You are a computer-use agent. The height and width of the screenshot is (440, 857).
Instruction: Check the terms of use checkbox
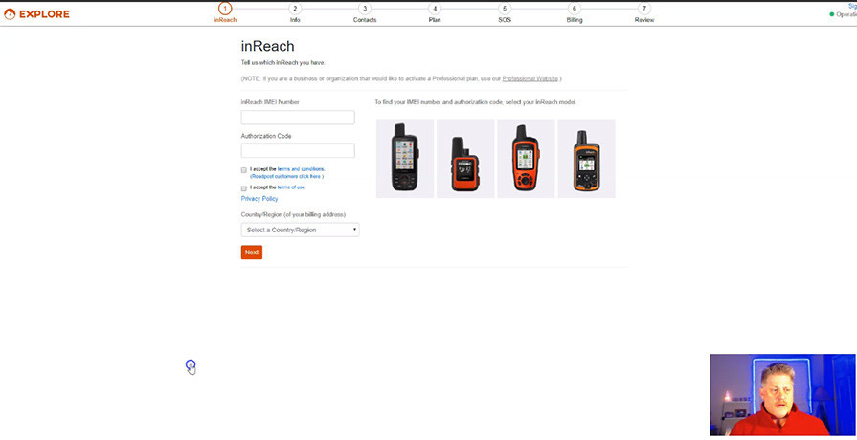coord(244,188)
